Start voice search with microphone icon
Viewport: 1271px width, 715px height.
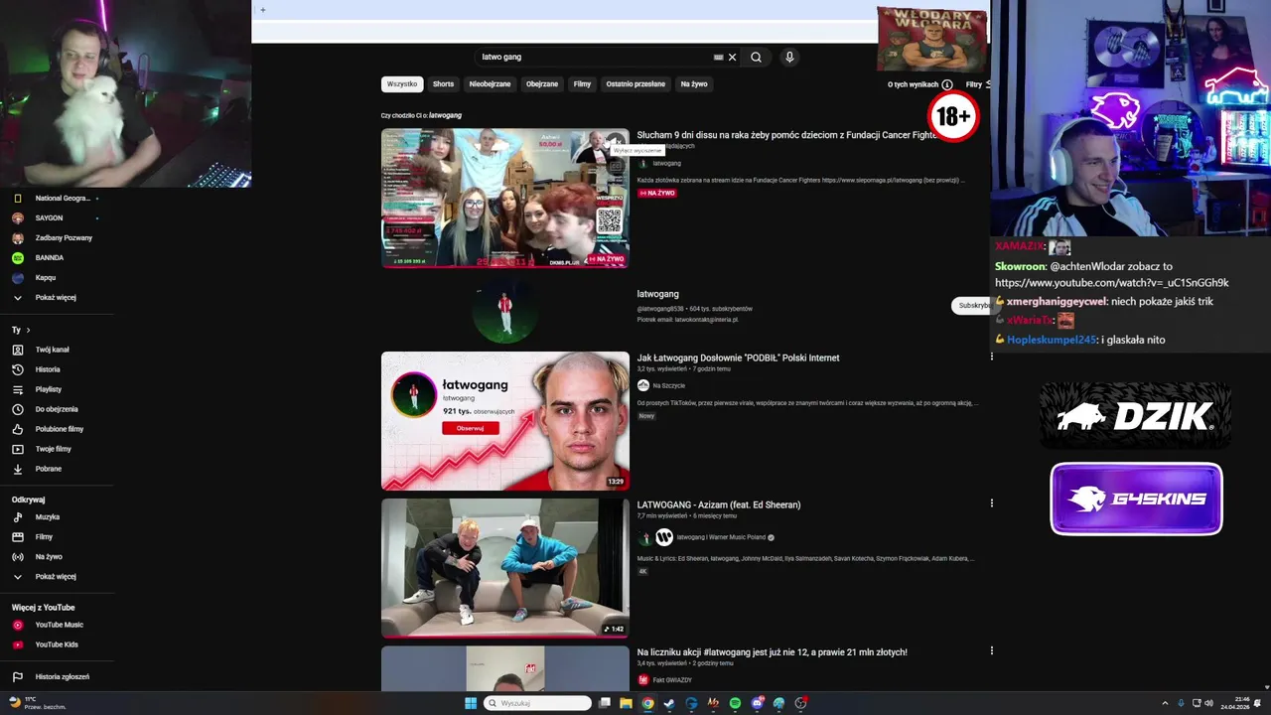tap(789, 57)
